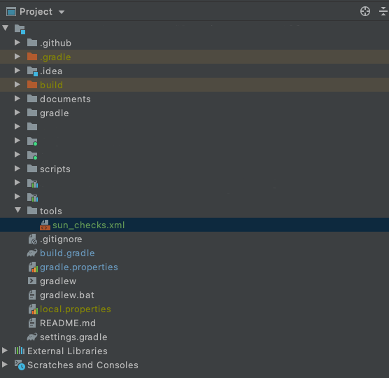
Task: Click the sun_checks.xml file icon
Action: [x=45, y=225]
